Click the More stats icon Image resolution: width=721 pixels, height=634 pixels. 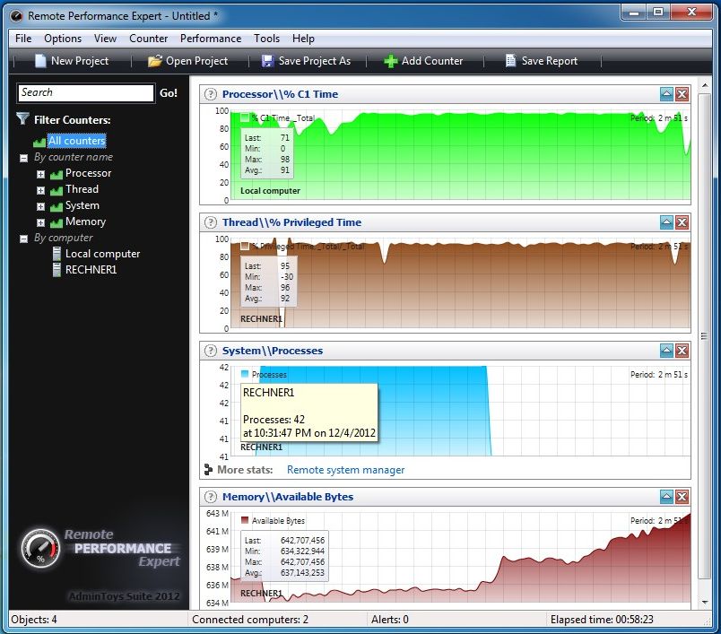click(x=208, y=469)
